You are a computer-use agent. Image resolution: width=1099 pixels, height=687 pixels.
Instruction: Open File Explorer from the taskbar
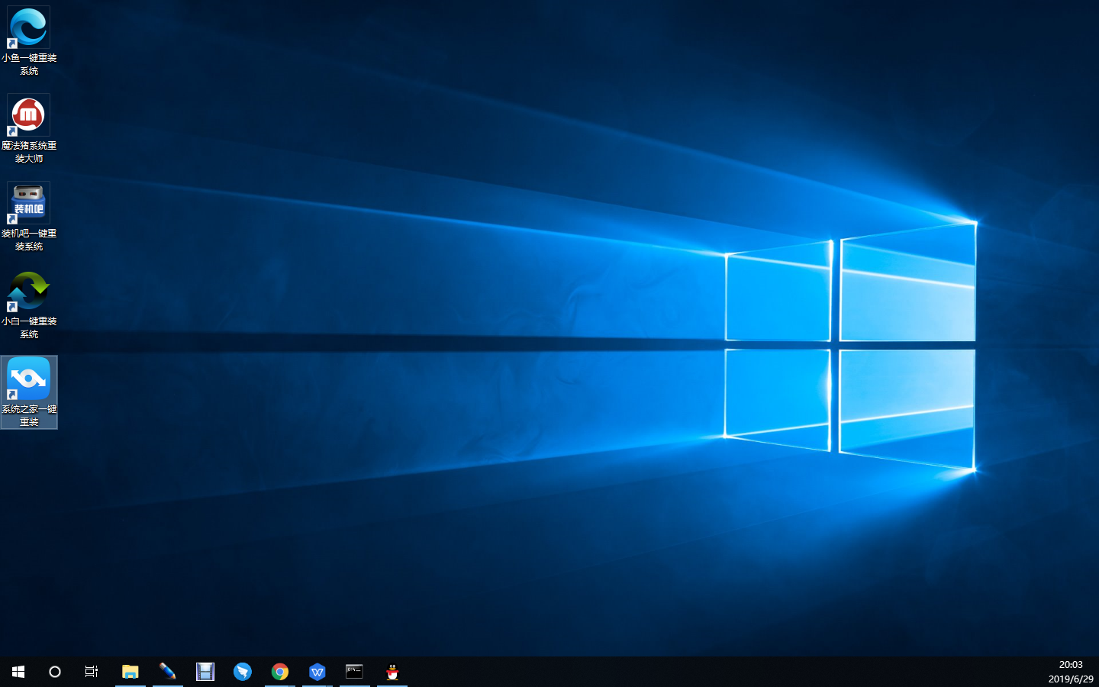pos(131,672)
